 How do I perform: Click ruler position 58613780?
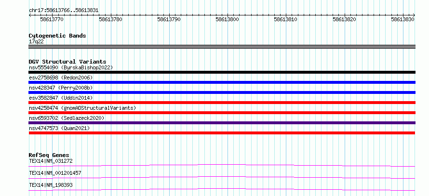coord(110,20)
